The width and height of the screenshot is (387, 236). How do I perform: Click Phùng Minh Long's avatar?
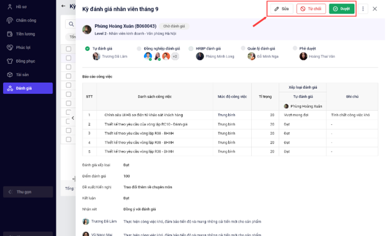pyautogui.click(x=200, y=57)
